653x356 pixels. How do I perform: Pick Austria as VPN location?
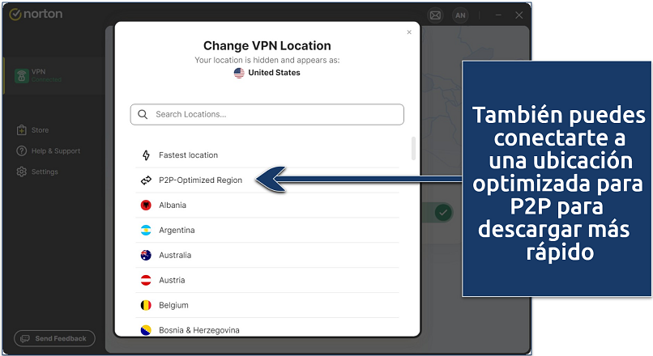coord(172,281)
